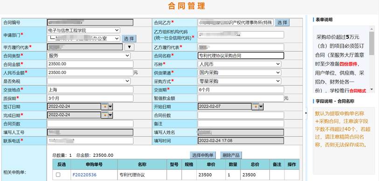Open requisition link F20220536
The height and width of the screenshot is (181, 379).
pos(84,175)
